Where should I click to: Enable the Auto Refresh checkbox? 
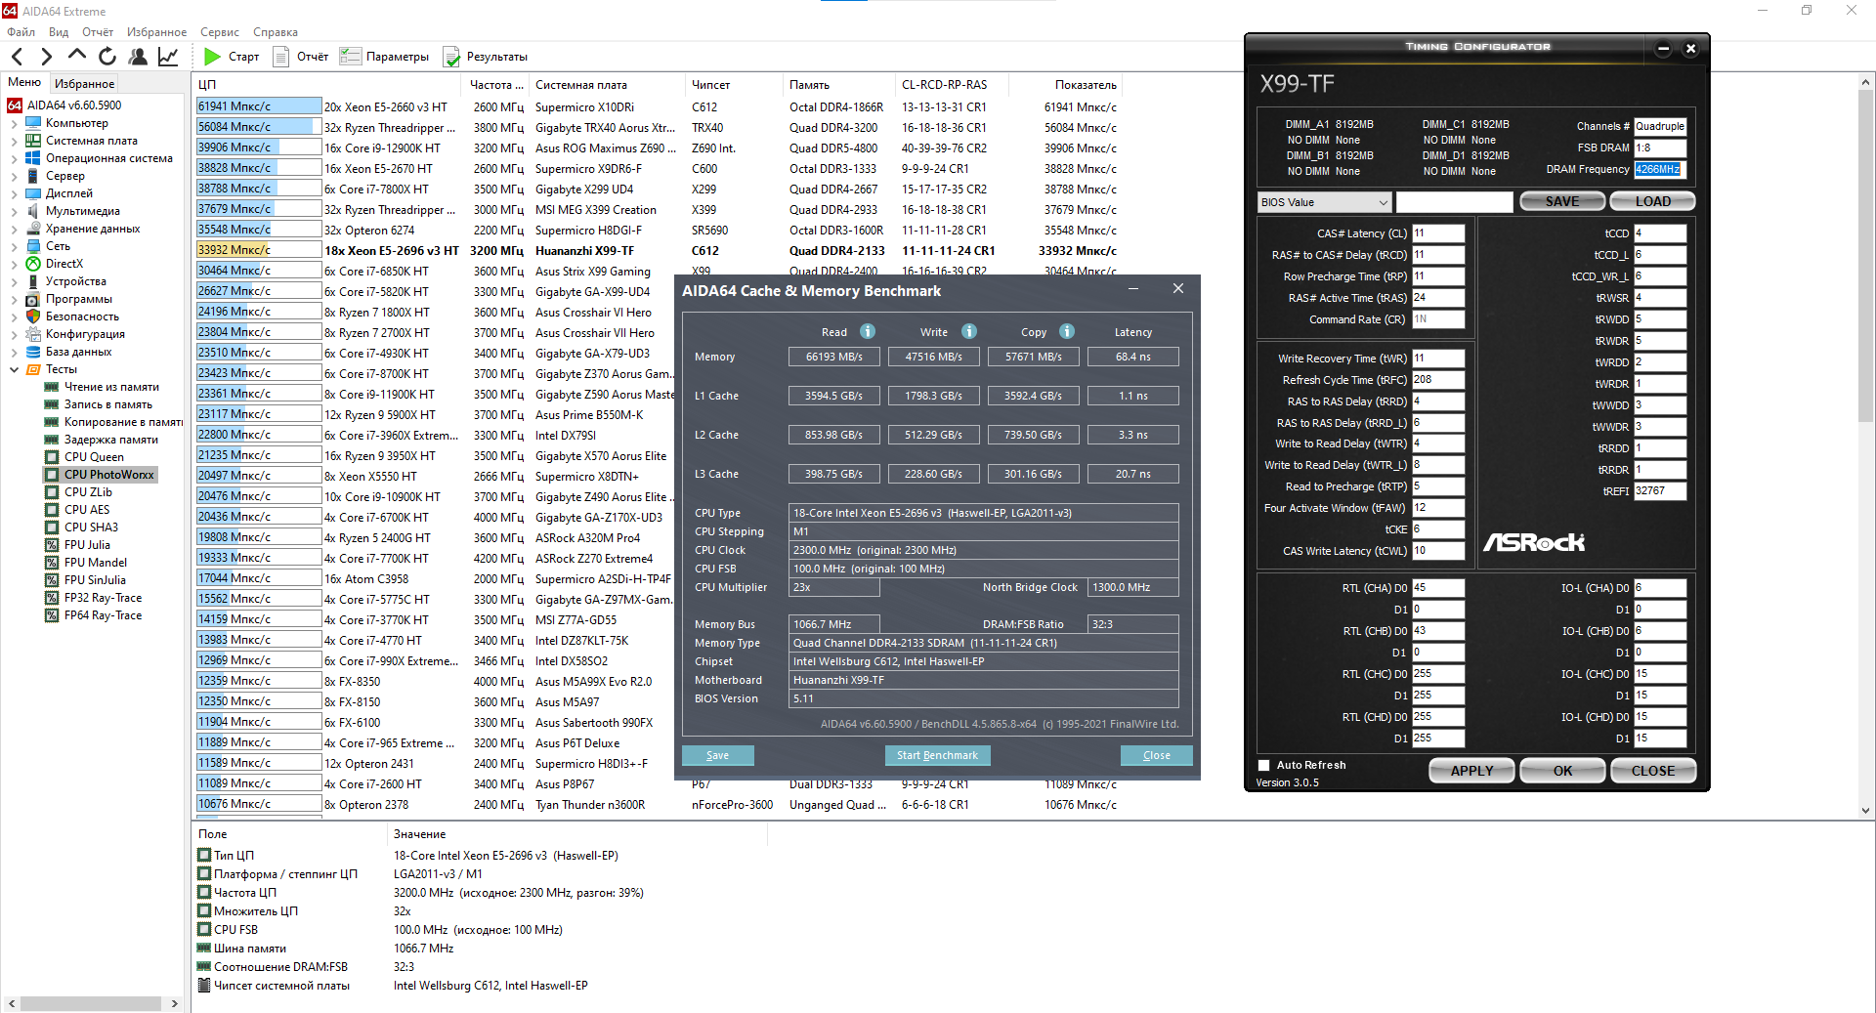pyautogui.click(x=1264, y=765)
